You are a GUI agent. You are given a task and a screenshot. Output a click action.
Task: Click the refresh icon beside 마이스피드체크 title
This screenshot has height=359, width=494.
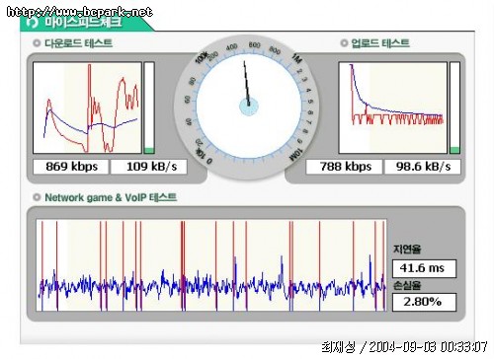pos(33,23)
